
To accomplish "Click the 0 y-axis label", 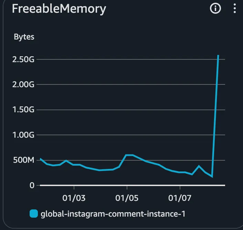I will pyautogui.click(x=32, y=185).
